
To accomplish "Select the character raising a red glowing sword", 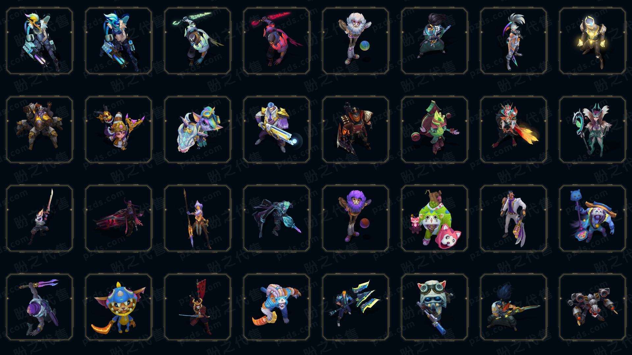I will [276, 41].
